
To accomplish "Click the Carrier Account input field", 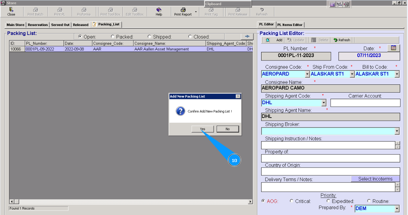I will pyautogui.click(x=365, y=103).
